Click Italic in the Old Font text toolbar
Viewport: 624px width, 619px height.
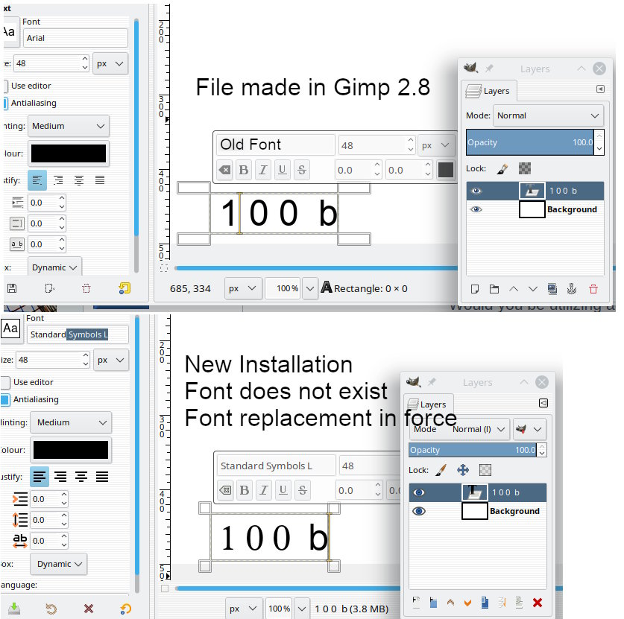[262, 170]
